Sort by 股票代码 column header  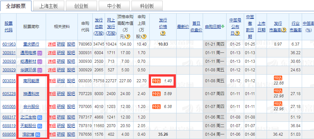click(x=8, y=27)
